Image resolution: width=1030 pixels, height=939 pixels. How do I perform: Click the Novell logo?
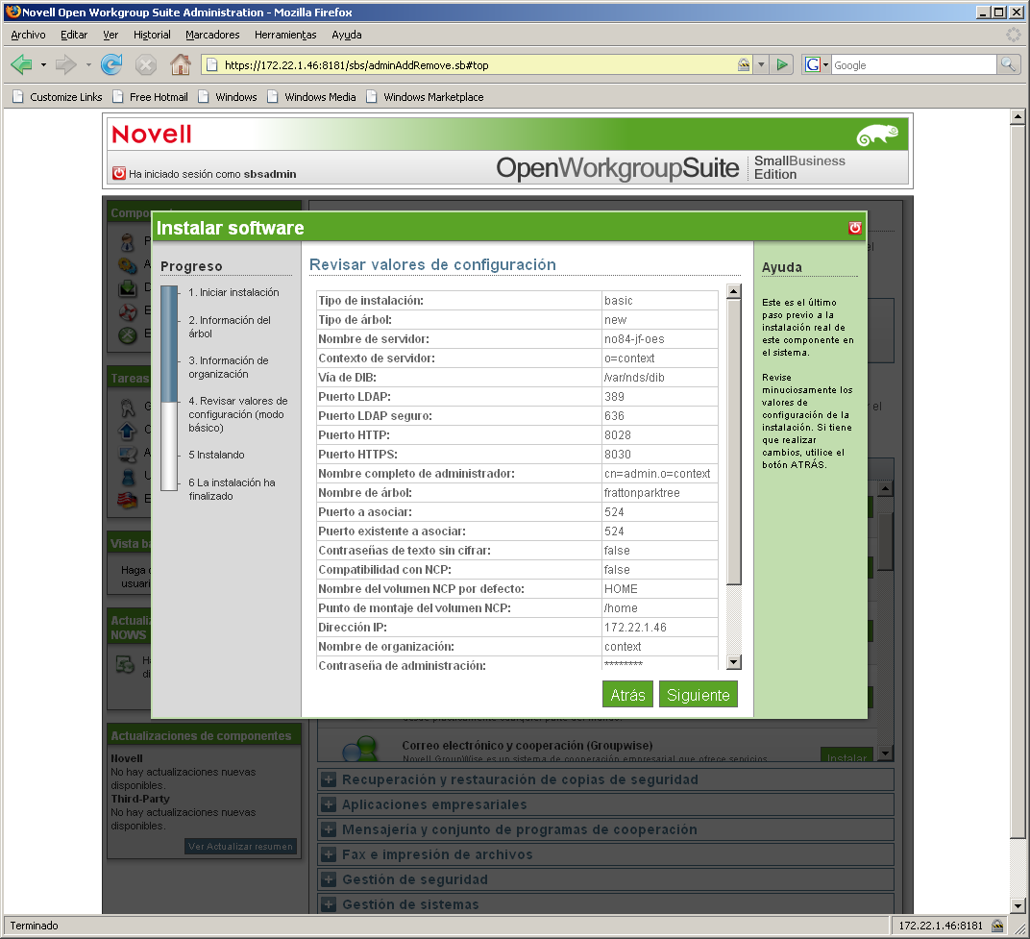tap(152, 134)
